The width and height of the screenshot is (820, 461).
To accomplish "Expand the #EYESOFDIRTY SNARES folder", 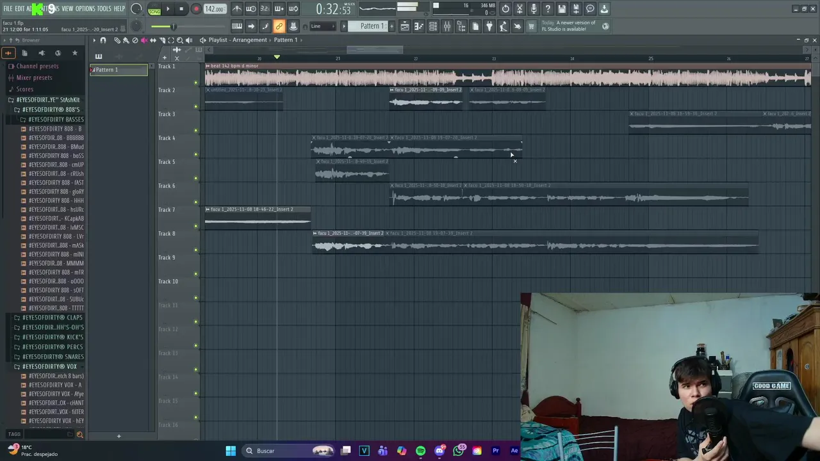I will pos(52,357).
